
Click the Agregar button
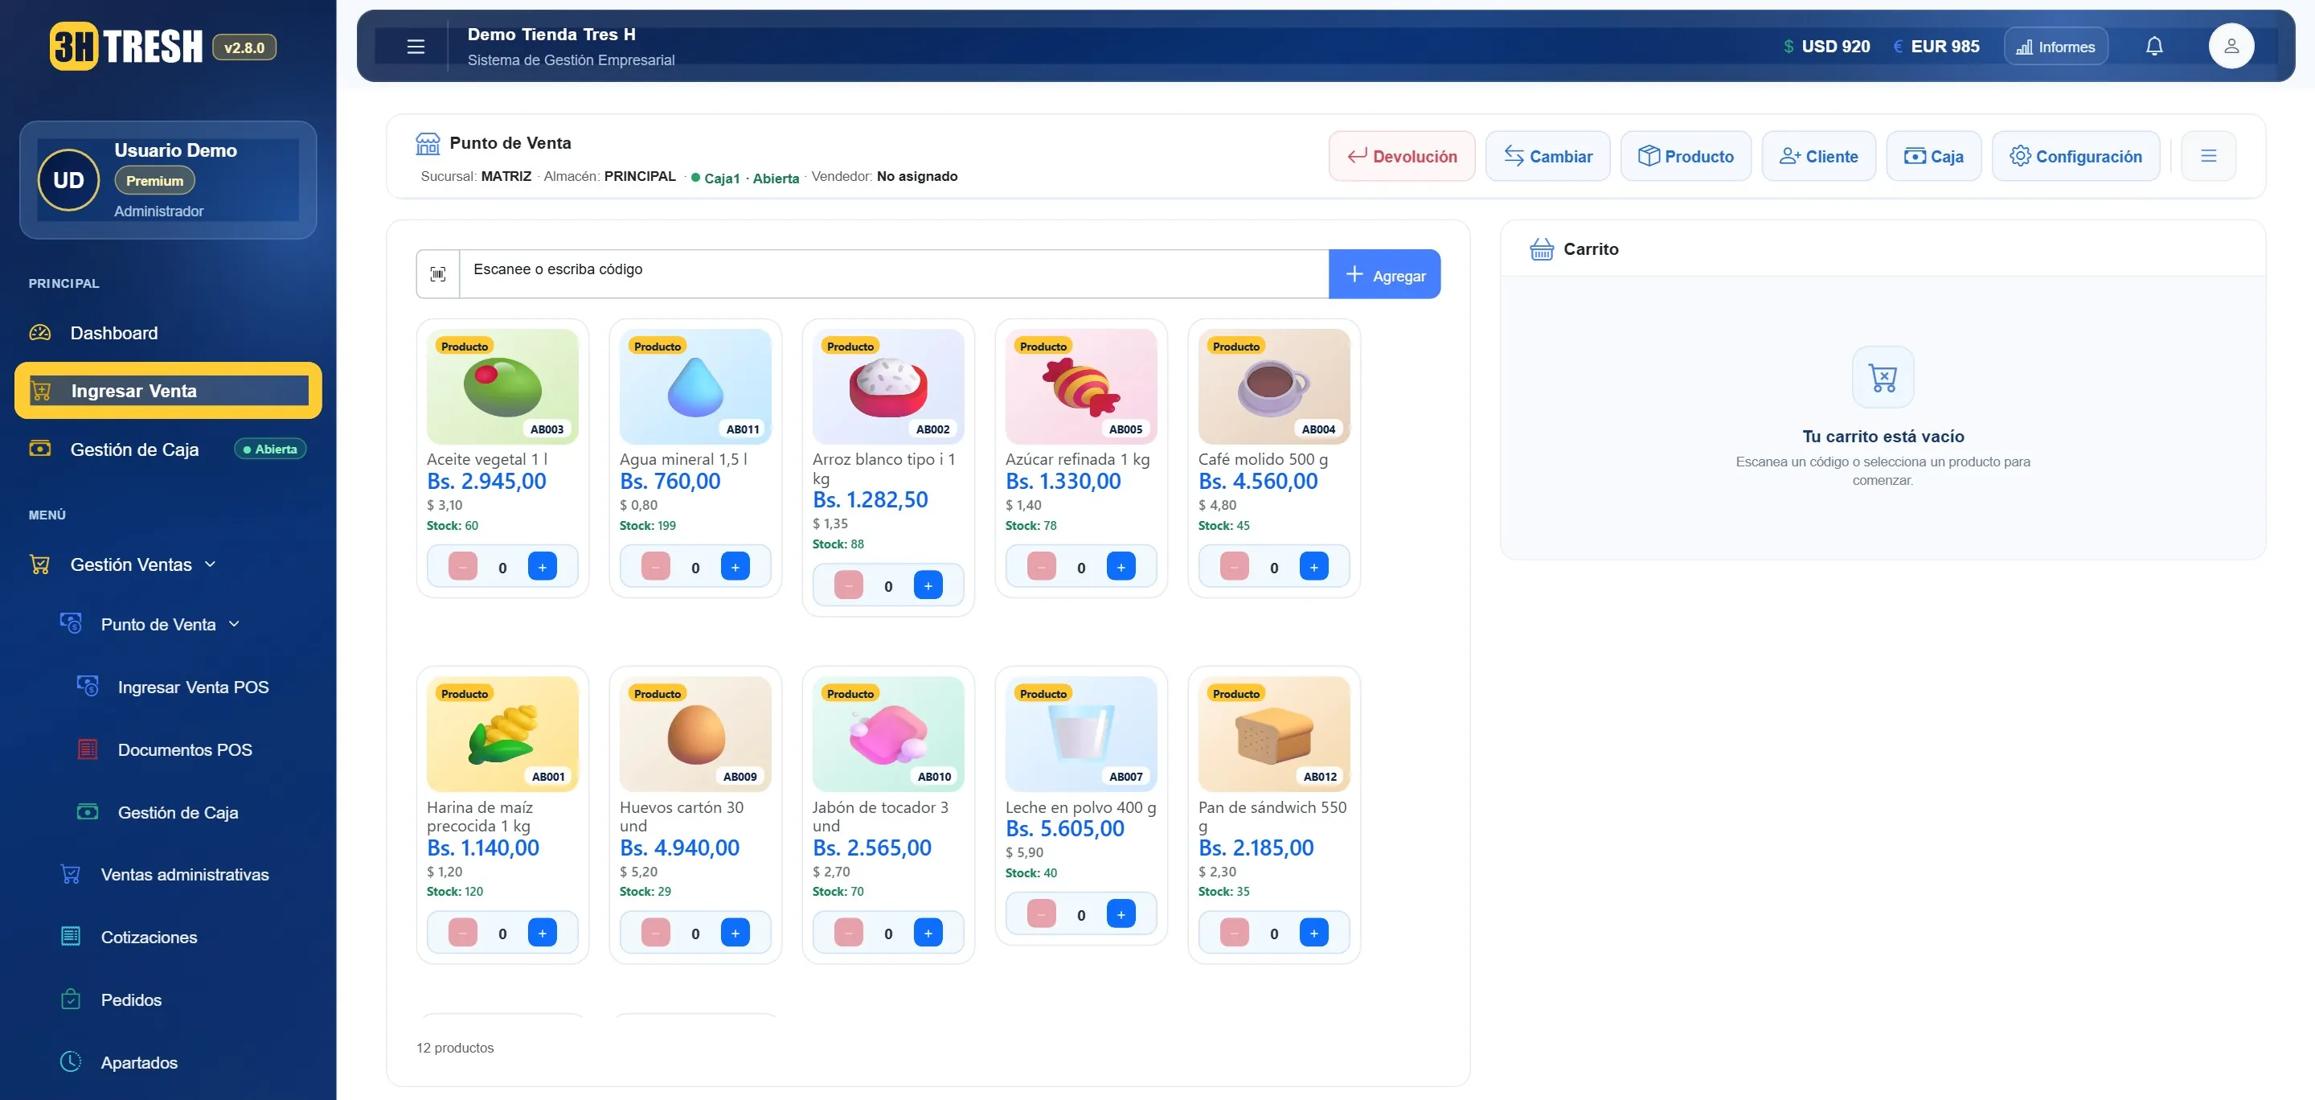click(1384, 274)
